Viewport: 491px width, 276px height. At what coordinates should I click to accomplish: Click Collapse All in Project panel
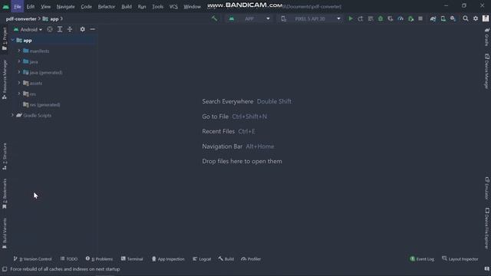coord(70,29)
